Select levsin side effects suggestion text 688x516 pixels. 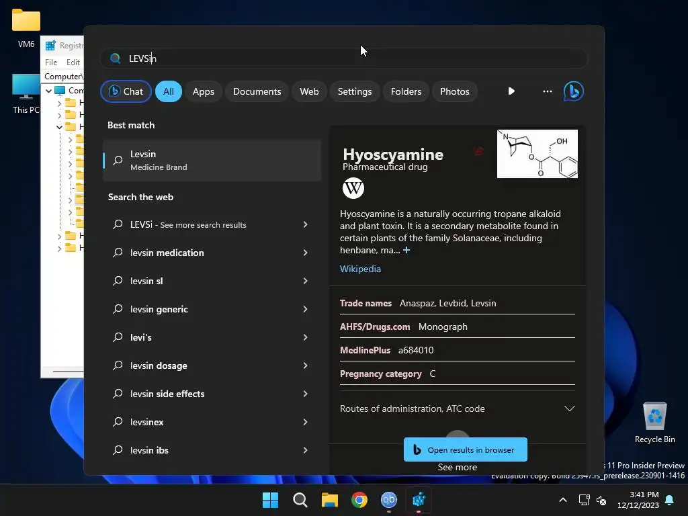click(167, 394)
